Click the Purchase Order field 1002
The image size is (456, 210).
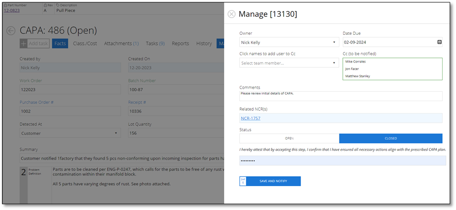click(70, 111)
